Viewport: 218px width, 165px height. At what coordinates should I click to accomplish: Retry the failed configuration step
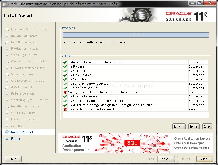(x=194, y=126)
